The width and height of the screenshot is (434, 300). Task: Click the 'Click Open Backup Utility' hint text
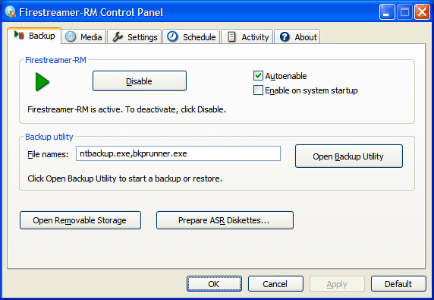(x=125, y=178)
